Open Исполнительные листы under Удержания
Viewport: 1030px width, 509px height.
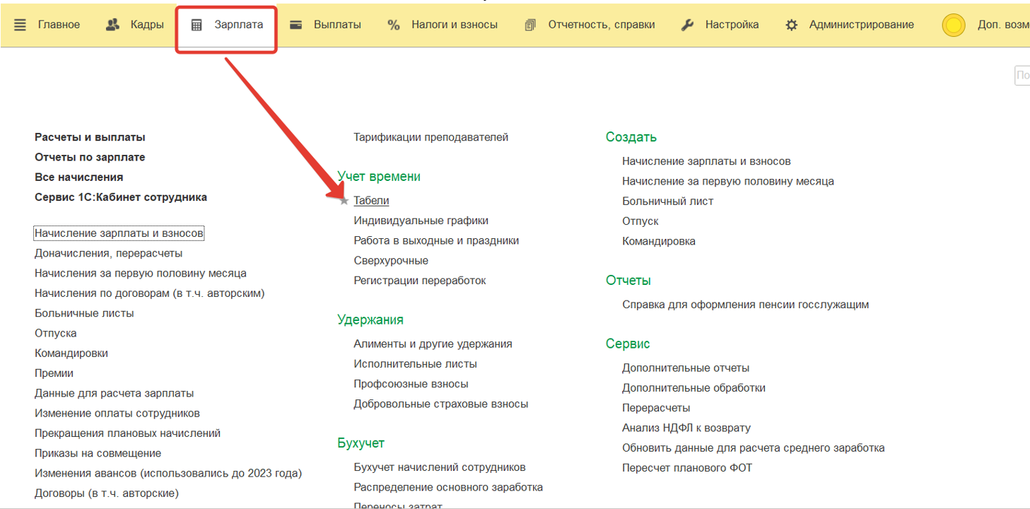tap(415, 364)
